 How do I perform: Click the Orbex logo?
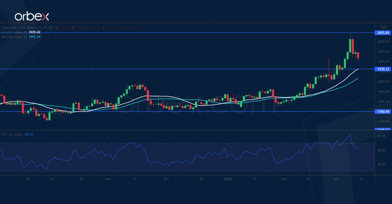tap(32, 16)
